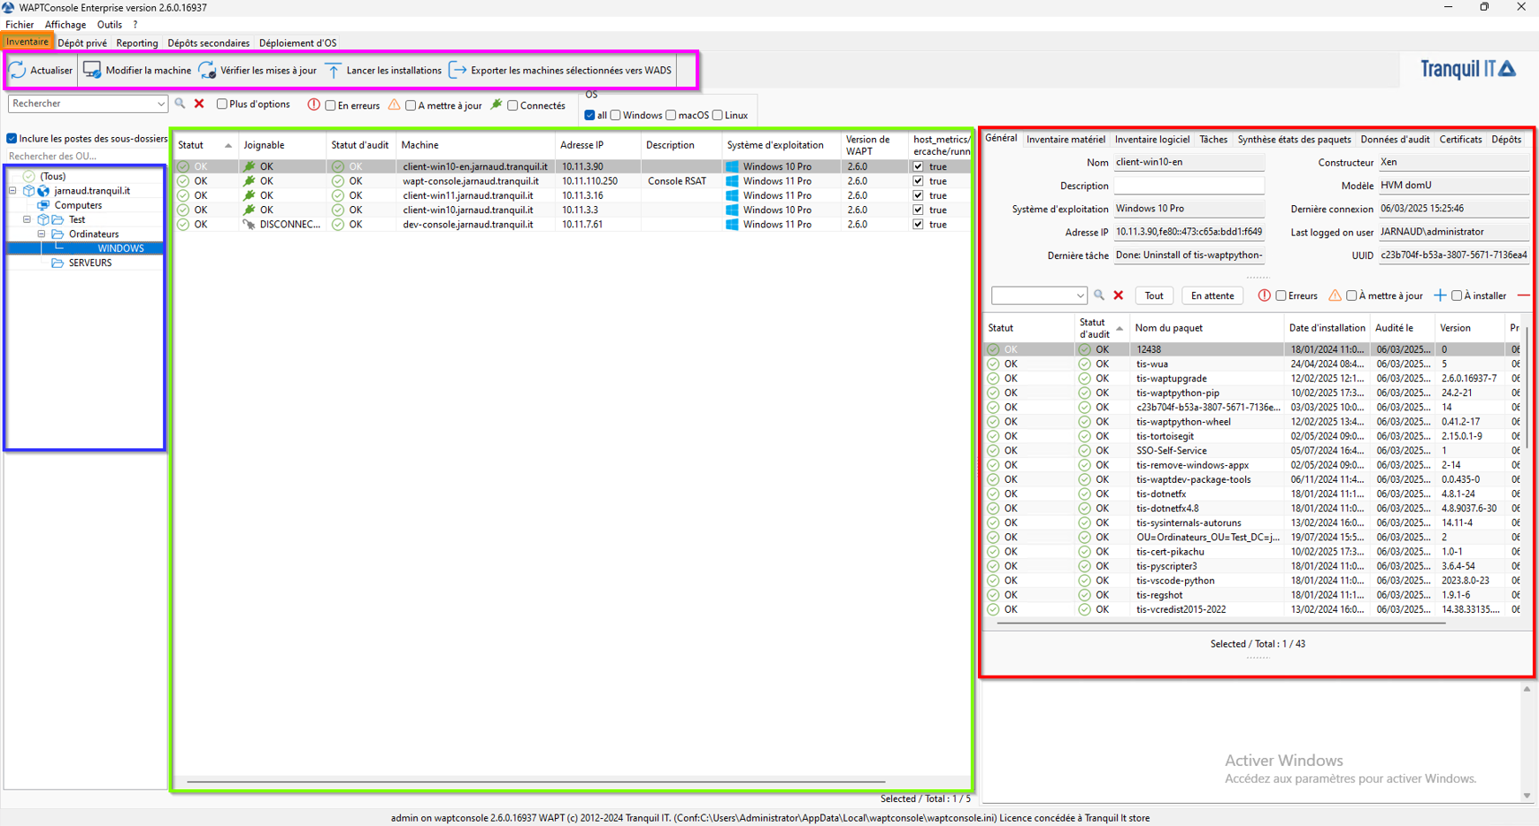
Task: Click the blue plus install package icon
Action: 1440,295
